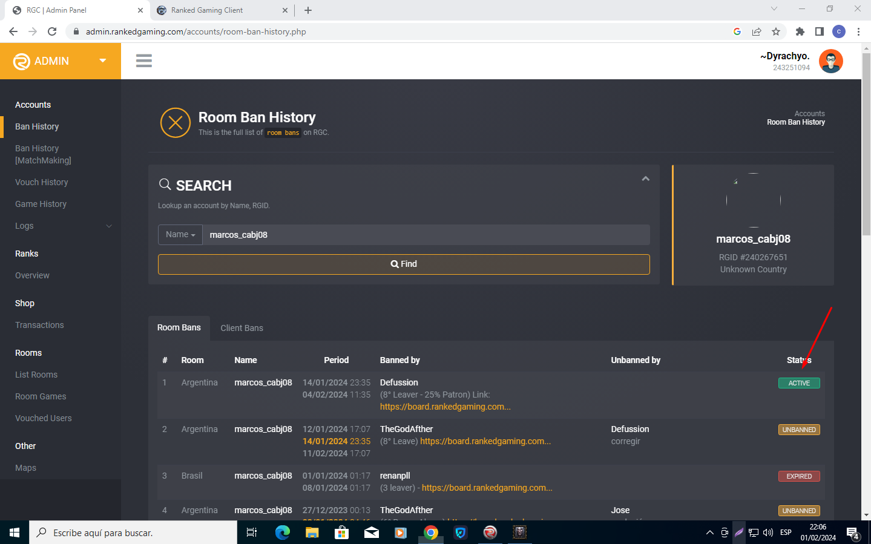Go to Vouch History page

(42, 182)
